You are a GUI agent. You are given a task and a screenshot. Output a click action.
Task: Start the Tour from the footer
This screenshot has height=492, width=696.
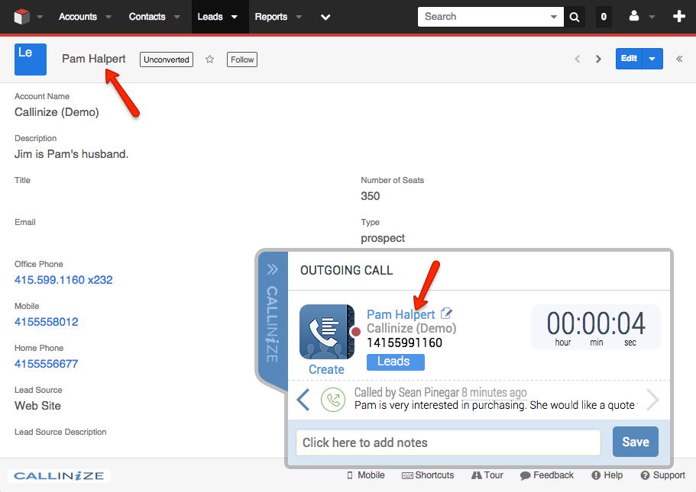487,475
